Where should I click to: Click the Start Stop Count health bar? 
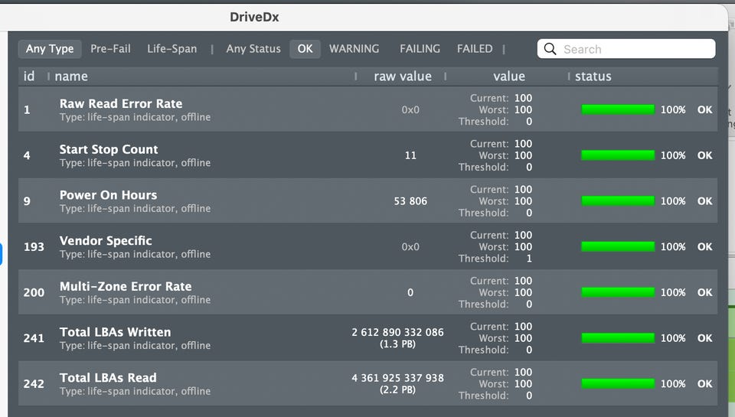coord(618,155)
